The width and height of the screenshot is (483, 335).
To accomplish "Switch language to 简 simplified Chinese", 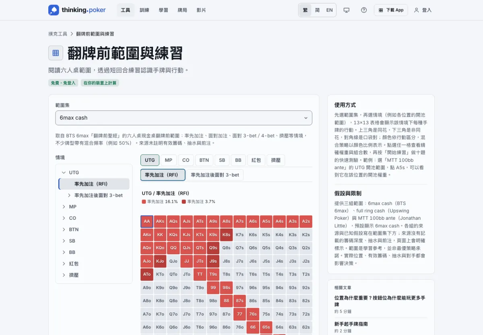I will click(317, 10).
